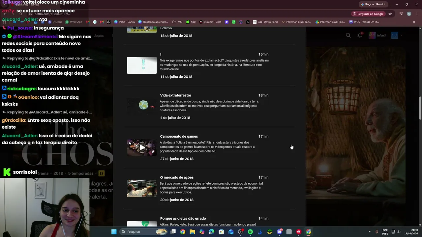Open the Discord taskbar icon
Image resolution: width=422 pixels, height=237 pixels.
280,232
